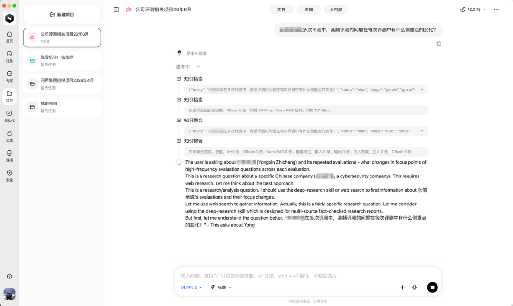The height and width of the screenshot is (306, 513).
Task: Switch to the 终端 tab
Action: (309, 9)
